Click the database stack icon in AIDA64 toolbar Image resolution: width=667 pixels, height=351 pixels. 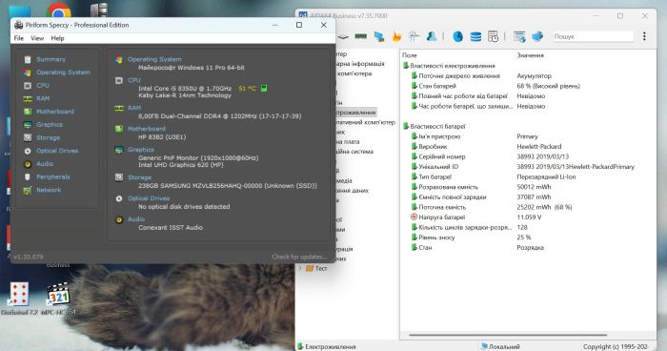[475, 36]
